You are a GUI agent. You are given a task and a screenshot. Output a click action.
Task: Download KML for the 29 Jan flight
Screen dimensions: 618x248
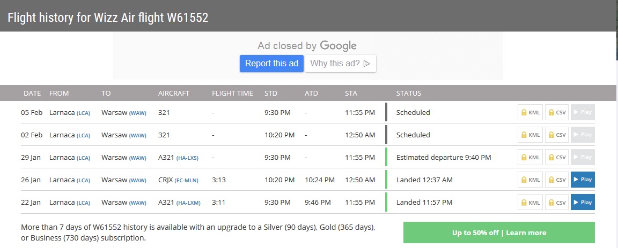click(530, 157)
